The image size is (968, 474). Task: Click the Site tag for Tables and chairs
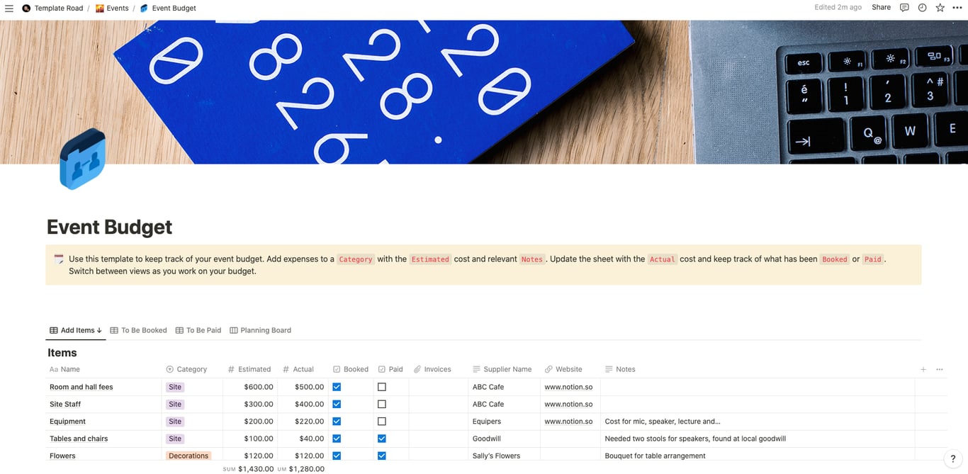pyautogui.click(x=175, y=439)
